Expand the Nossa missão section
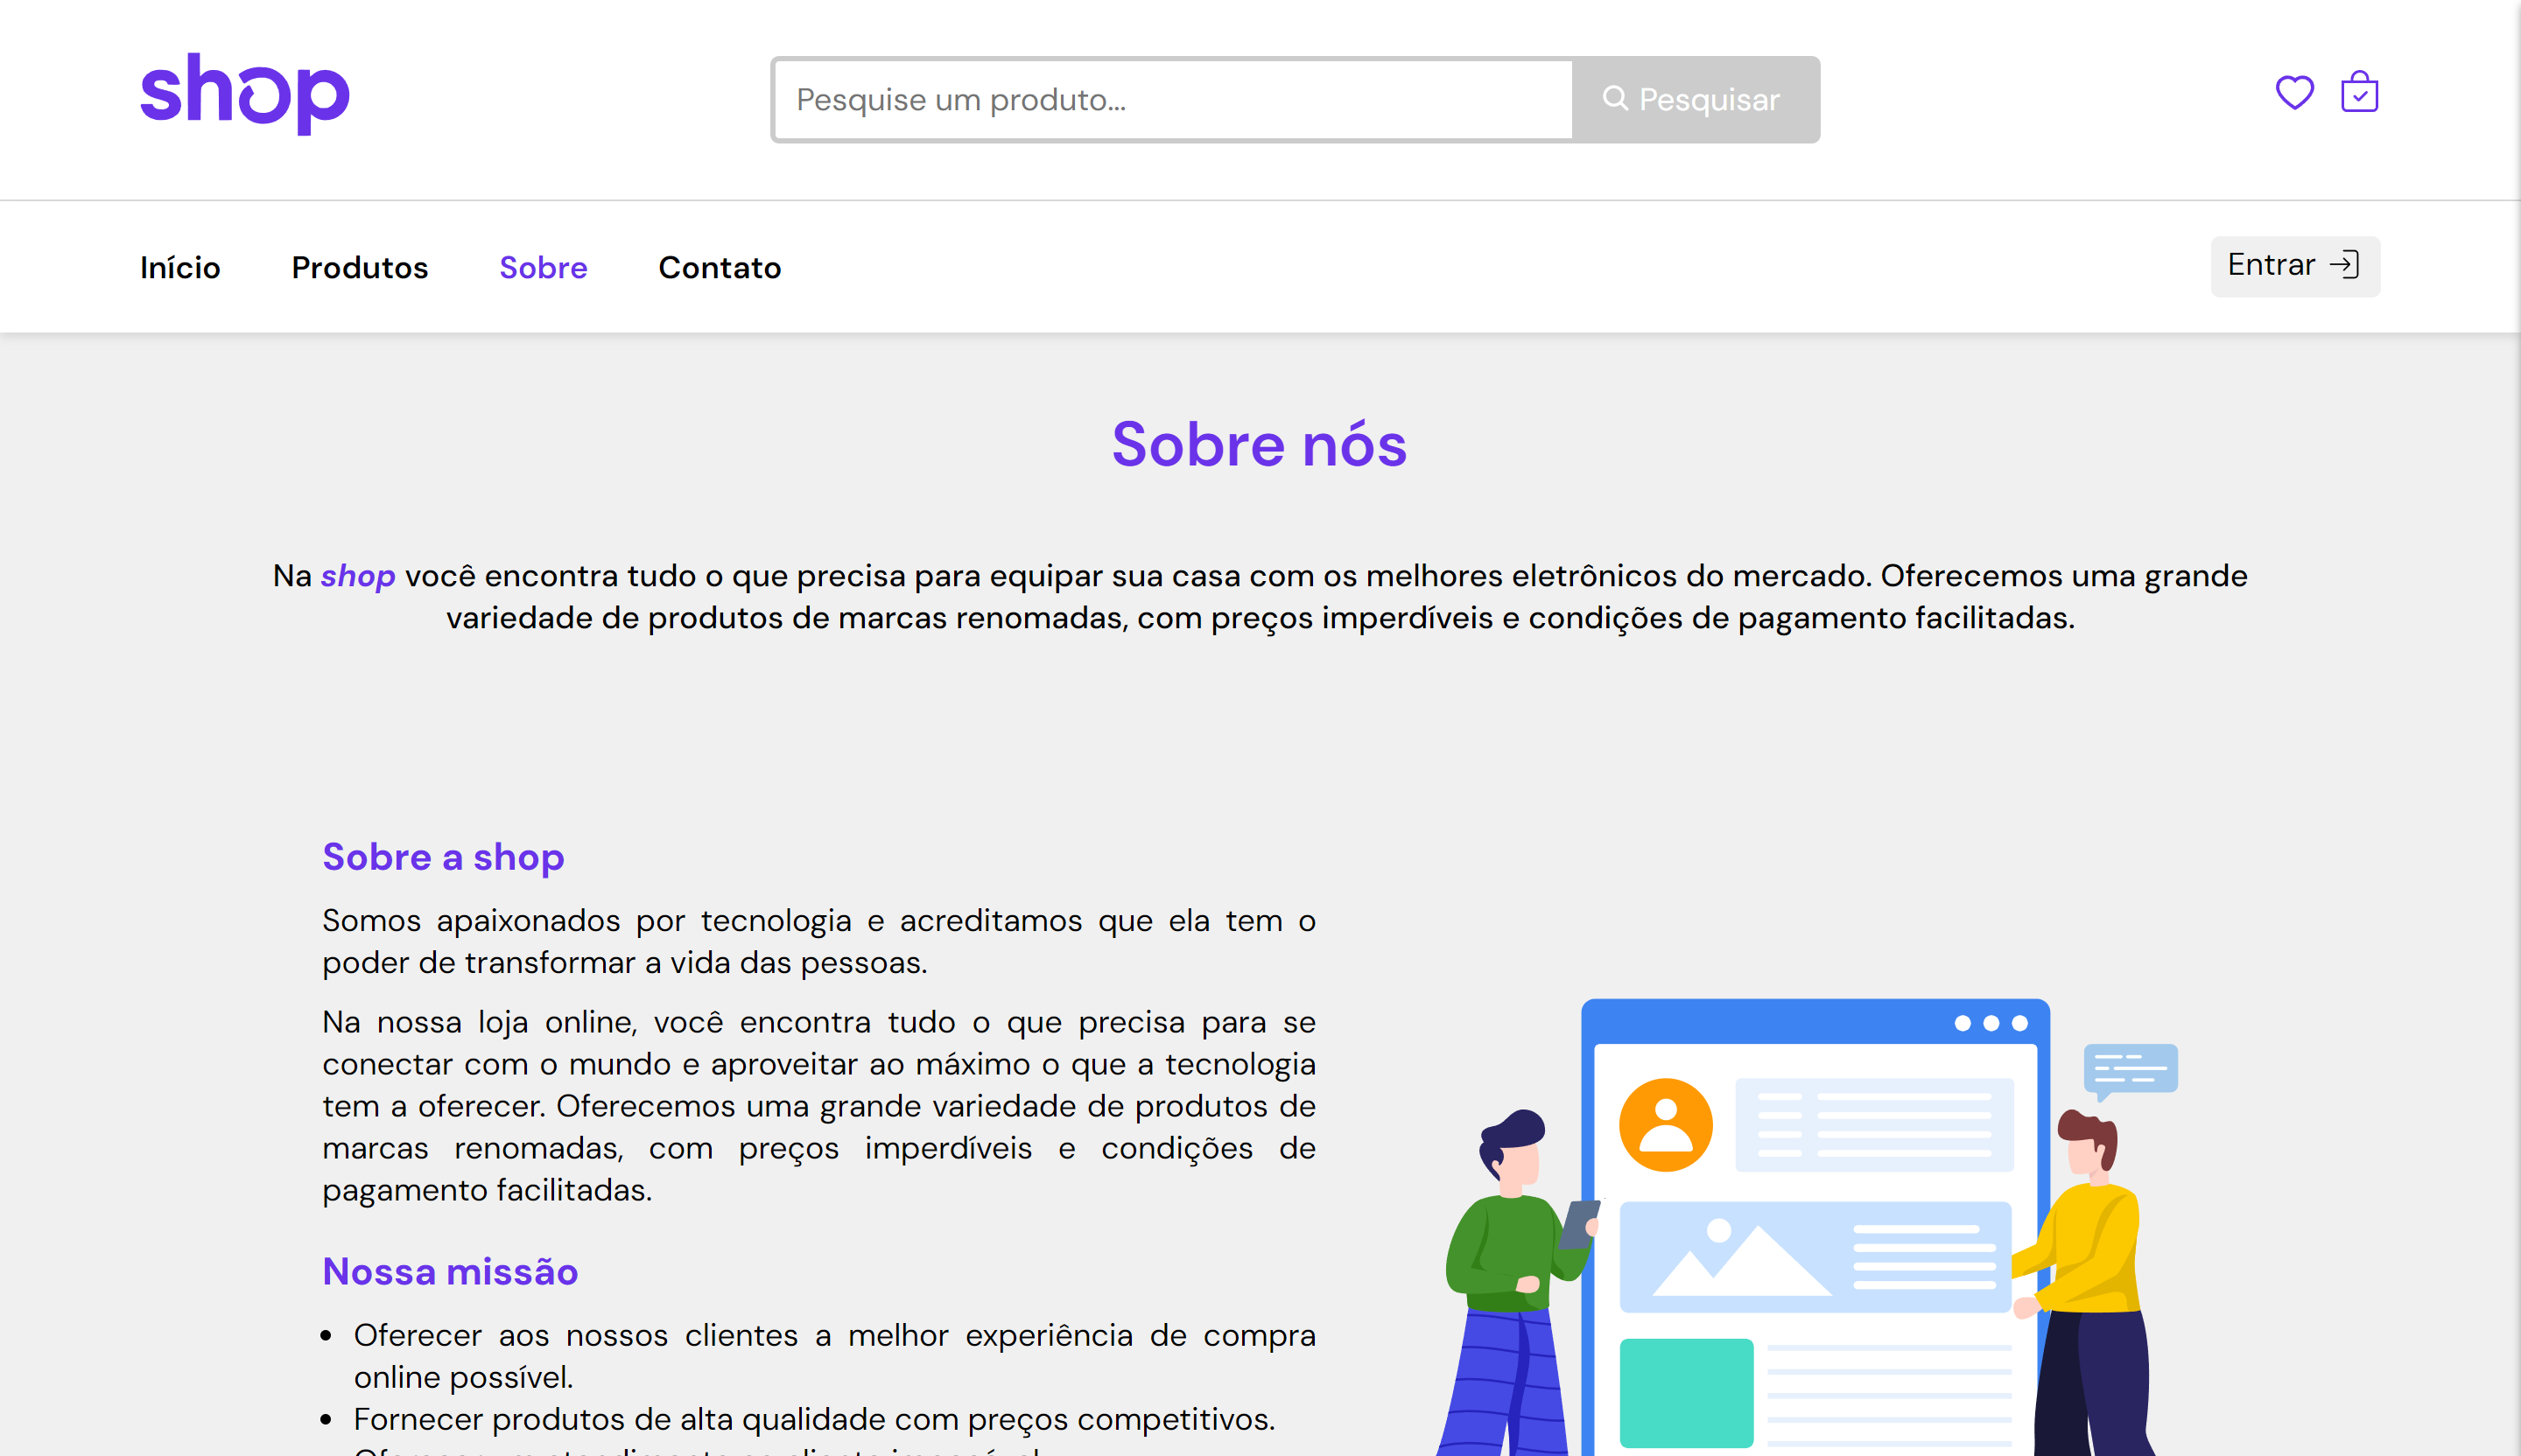 (447, 1269)
